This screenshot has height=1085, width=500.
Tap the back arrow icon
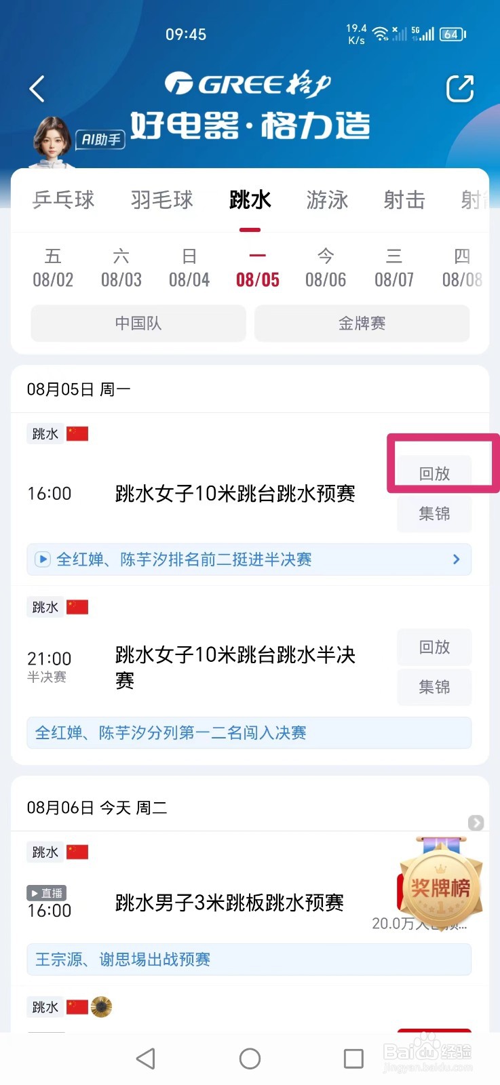37,89
